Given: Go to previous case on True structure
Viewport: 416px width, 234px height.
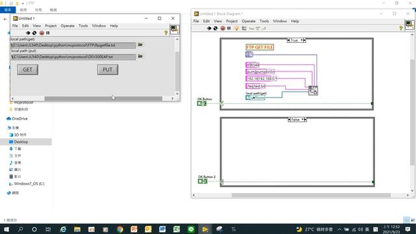Looking at the screenshot, I should 289,40.
